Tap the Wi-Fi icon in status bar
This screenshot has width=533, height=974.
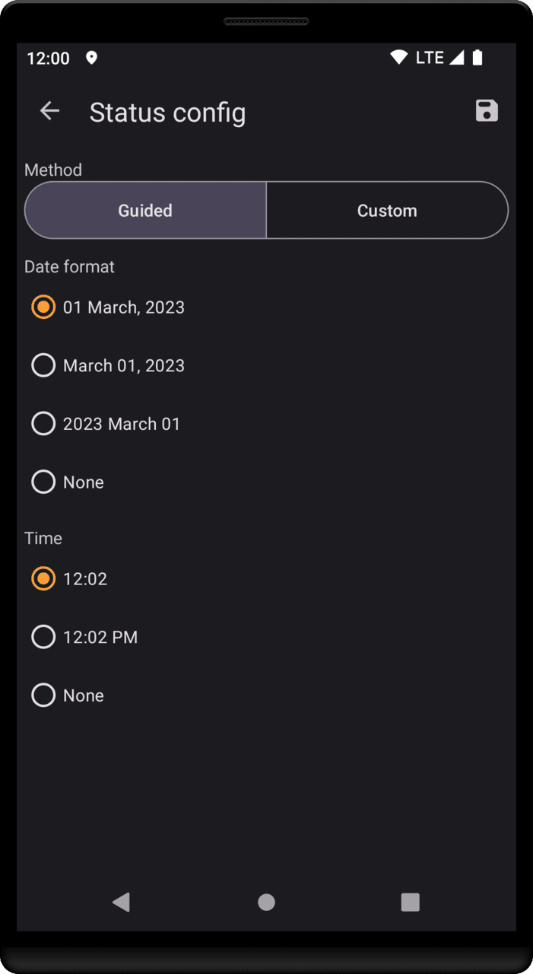[398, 58]
